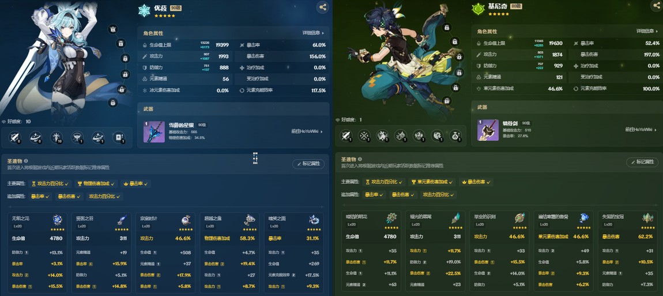663x296 pixels.
Task: Select Eula's 无垢之花 artifact card
Action: (x=37, y=252)
